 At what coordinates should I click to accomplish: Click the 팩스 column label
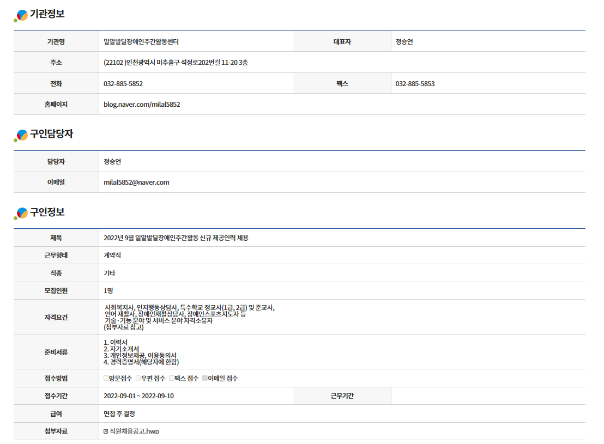pyautogui.click(x=342, y=83)
